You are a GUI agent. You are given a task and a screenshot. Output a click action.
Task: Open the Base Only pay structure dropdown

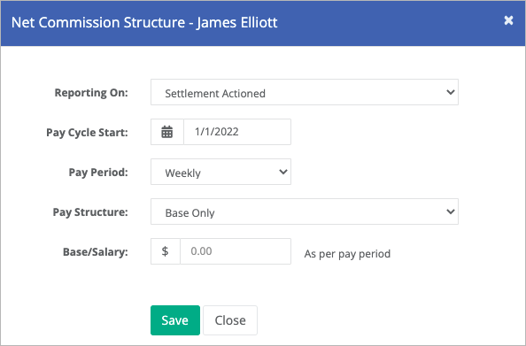(305, 211)
